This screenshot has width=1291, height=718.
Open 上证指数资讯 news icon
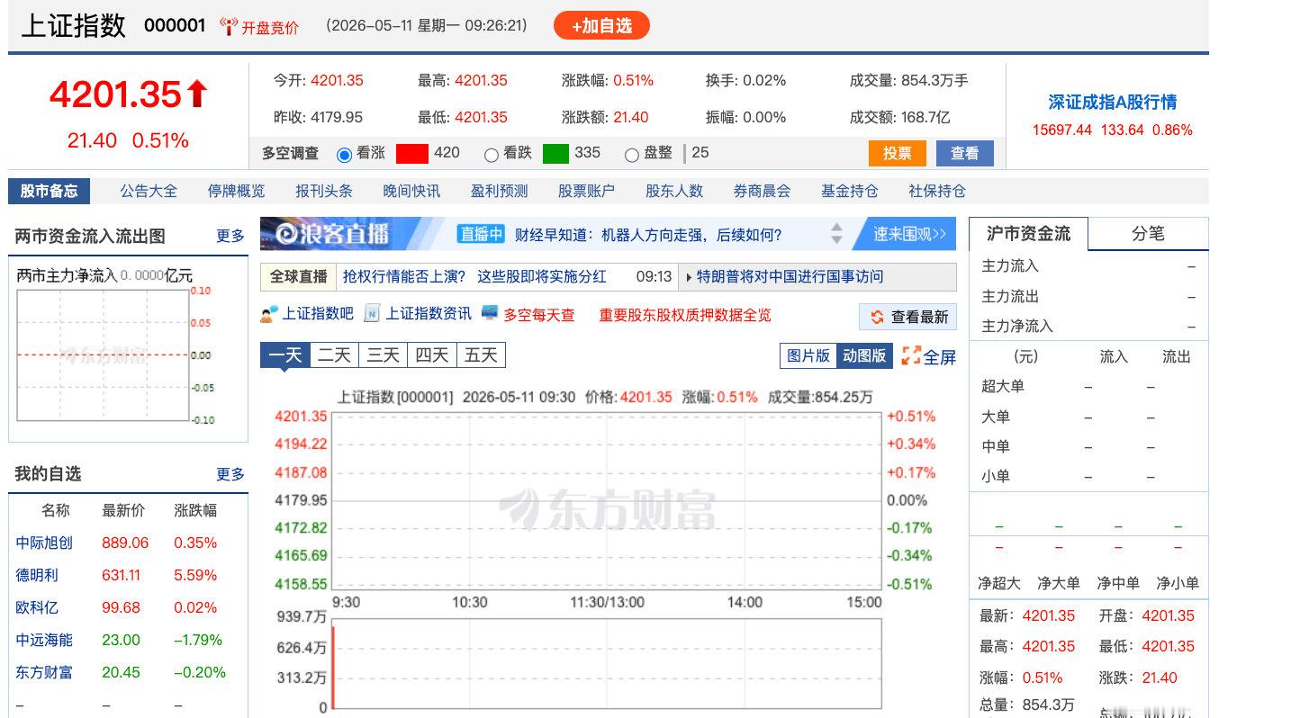[372, 314]
